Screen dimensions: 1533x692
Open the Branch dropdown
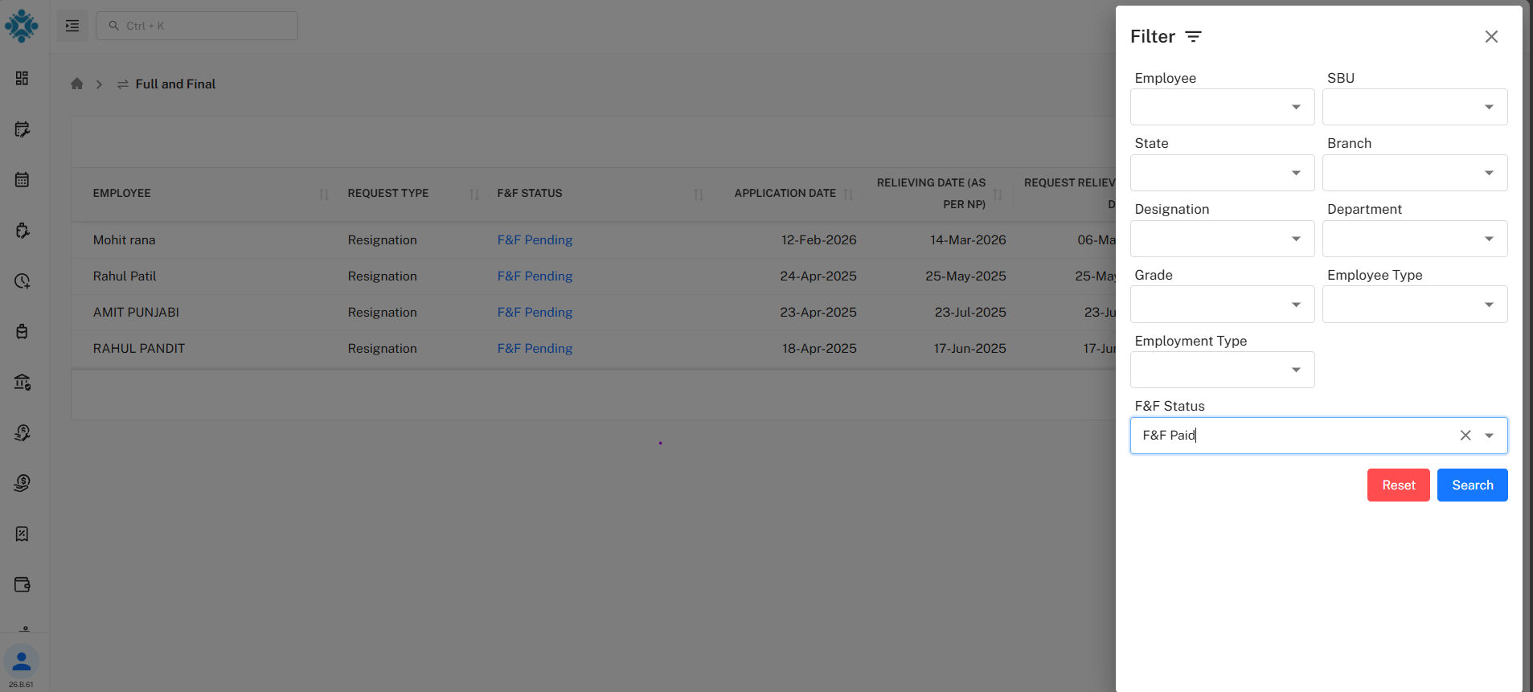point(1415,173)
